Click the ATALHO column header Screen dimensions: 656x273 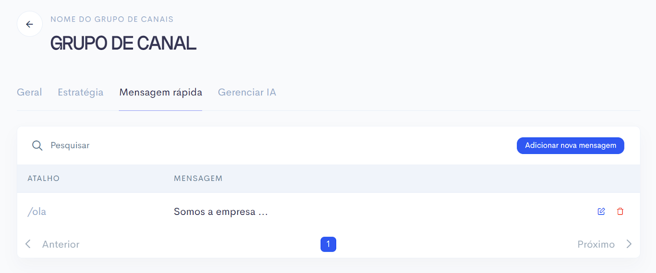point(43,178)
